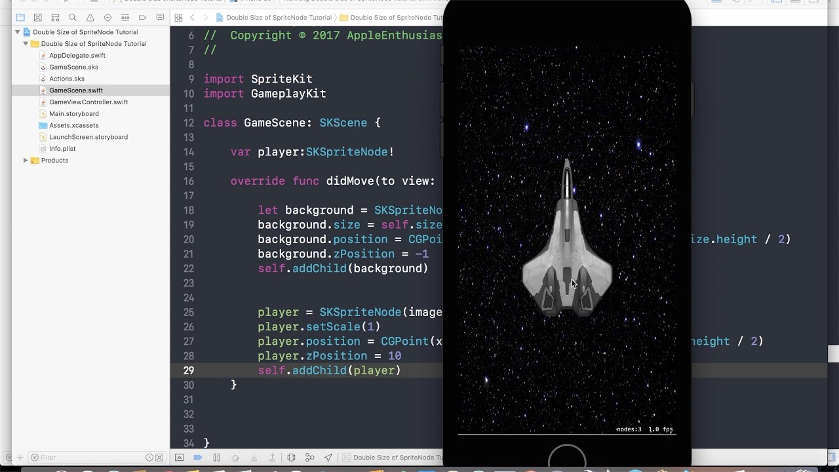
Task: Open LaunchScreen.storyboard
Action: tap(88, 137)
